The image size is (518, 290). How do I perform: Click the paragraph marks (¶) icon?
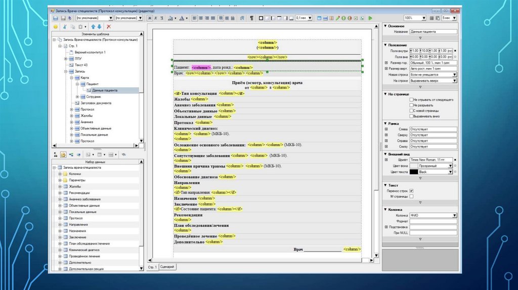[x=251, y=18]
